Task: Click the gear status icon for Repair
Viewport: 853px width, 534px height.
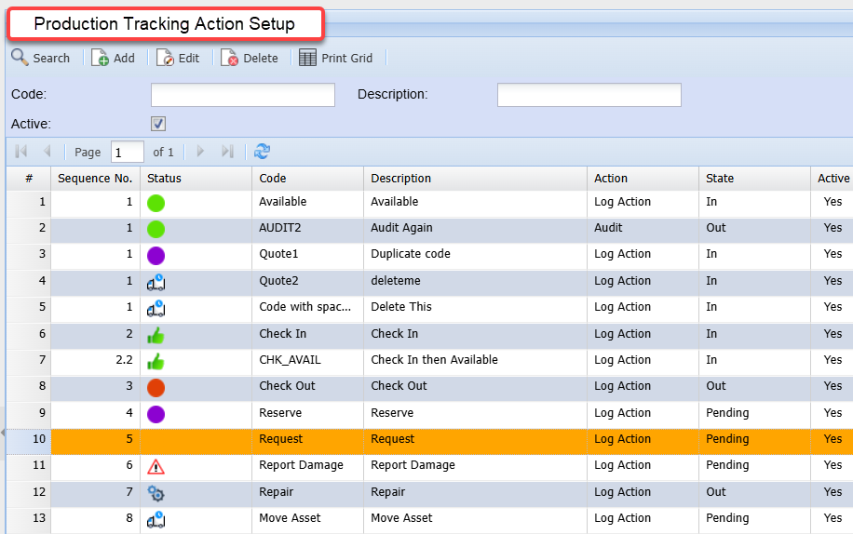Action: click(156, 493)
